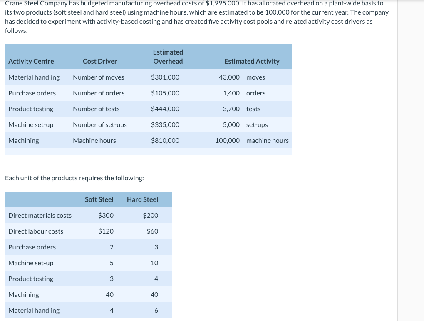This screenshot has width=424, height=321.
Task: Select the $810,000 machining overhead figure
Action: click(165, 140)
